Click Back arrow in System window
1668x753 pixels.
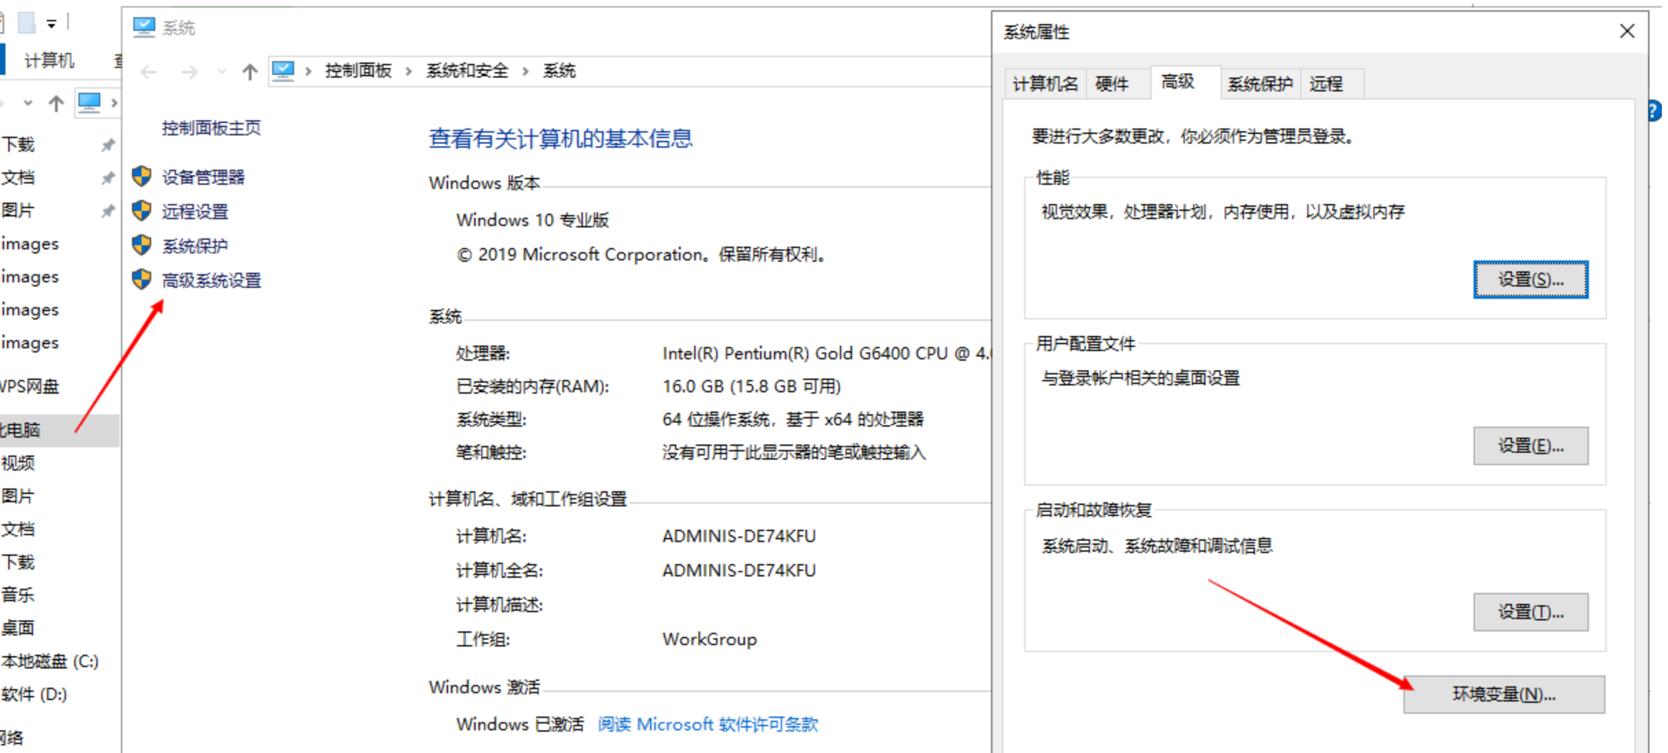tap(148, 71)
